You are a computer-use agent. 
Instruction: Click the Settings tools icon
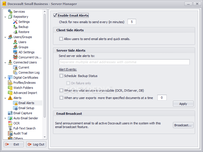(x=15, y=22)
